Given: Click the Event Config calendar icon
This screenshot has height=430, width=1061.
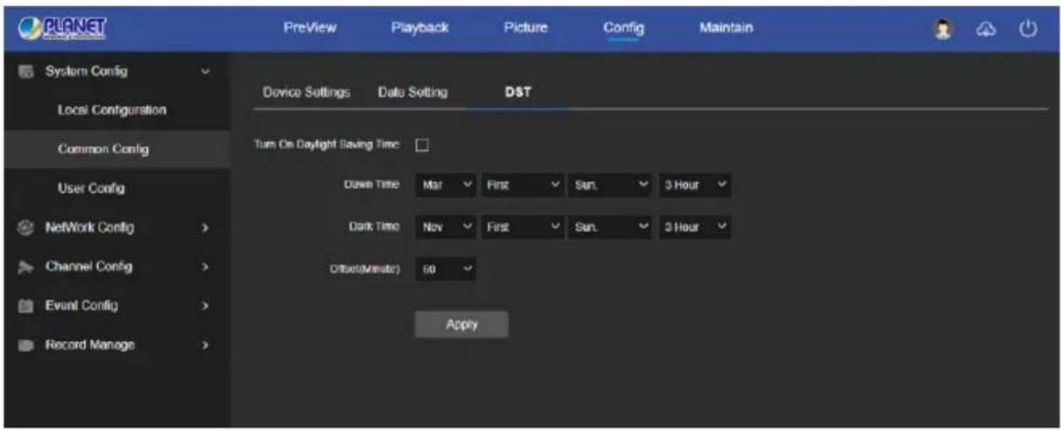Looking at the screenshot, I should pos(24,306).
